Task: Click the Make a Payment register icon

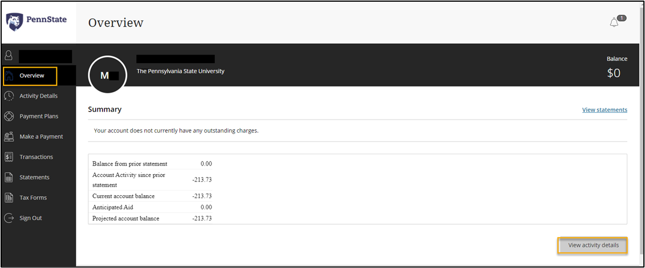Action: pos(9,137)
